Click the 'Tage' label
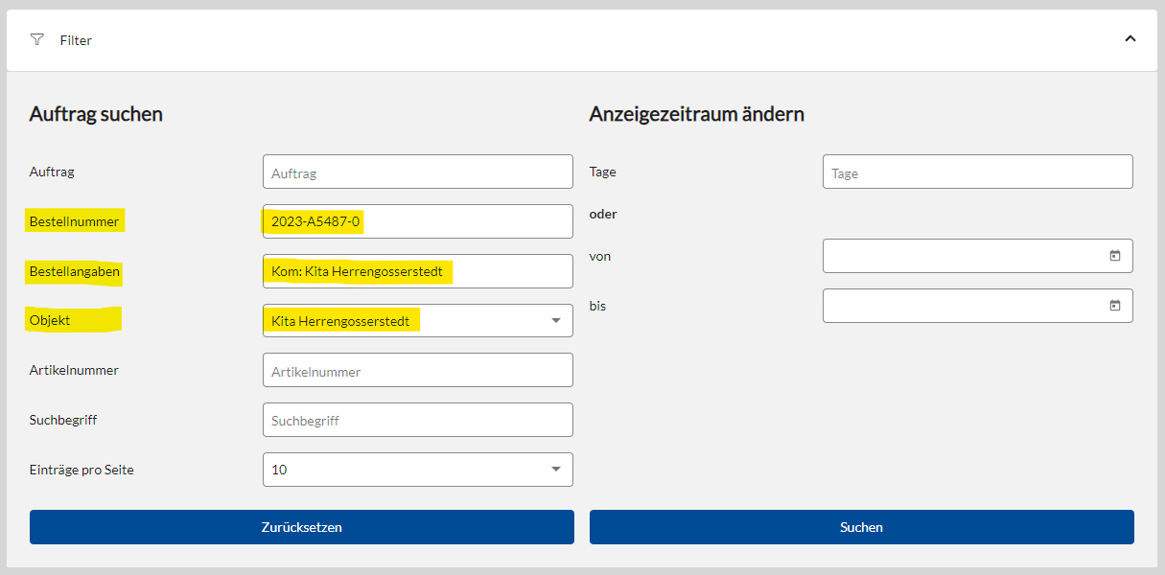The width and height of the screenshot is (1165, 575). pyautogui.click(x=602, y=172)
